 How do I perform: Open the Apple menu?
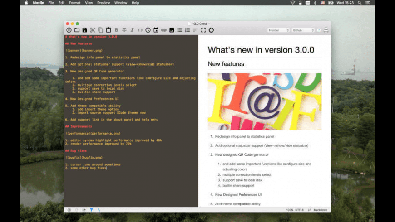26,3
